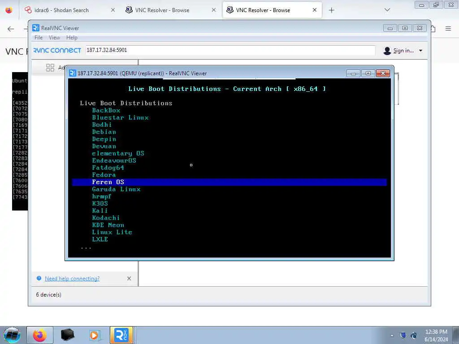The width and height of the screenshot is (459, 344).
Task: Open a new browser tab
Action: point(331,10)
